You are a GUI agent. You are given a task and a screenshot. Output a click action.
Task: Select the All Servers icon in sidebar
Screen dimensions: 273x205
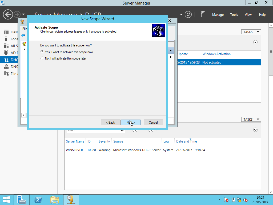6,46
